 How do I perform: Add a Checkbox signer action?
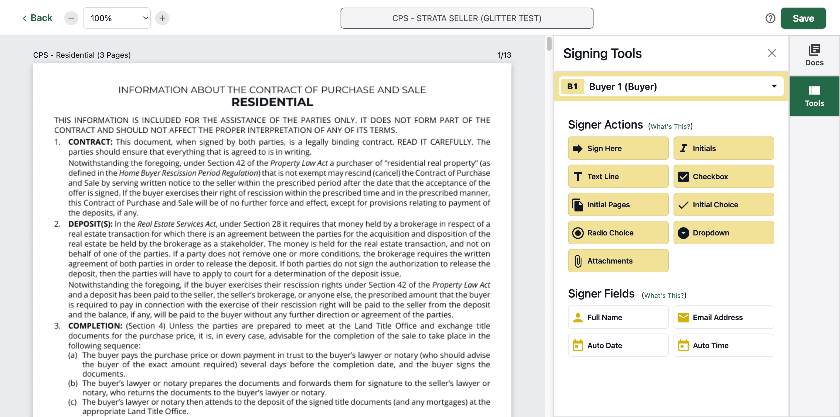click(x=724, y=176)
